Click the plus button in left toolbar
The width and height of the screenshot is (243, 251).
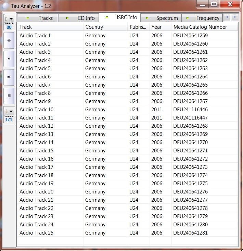(9, 40)
